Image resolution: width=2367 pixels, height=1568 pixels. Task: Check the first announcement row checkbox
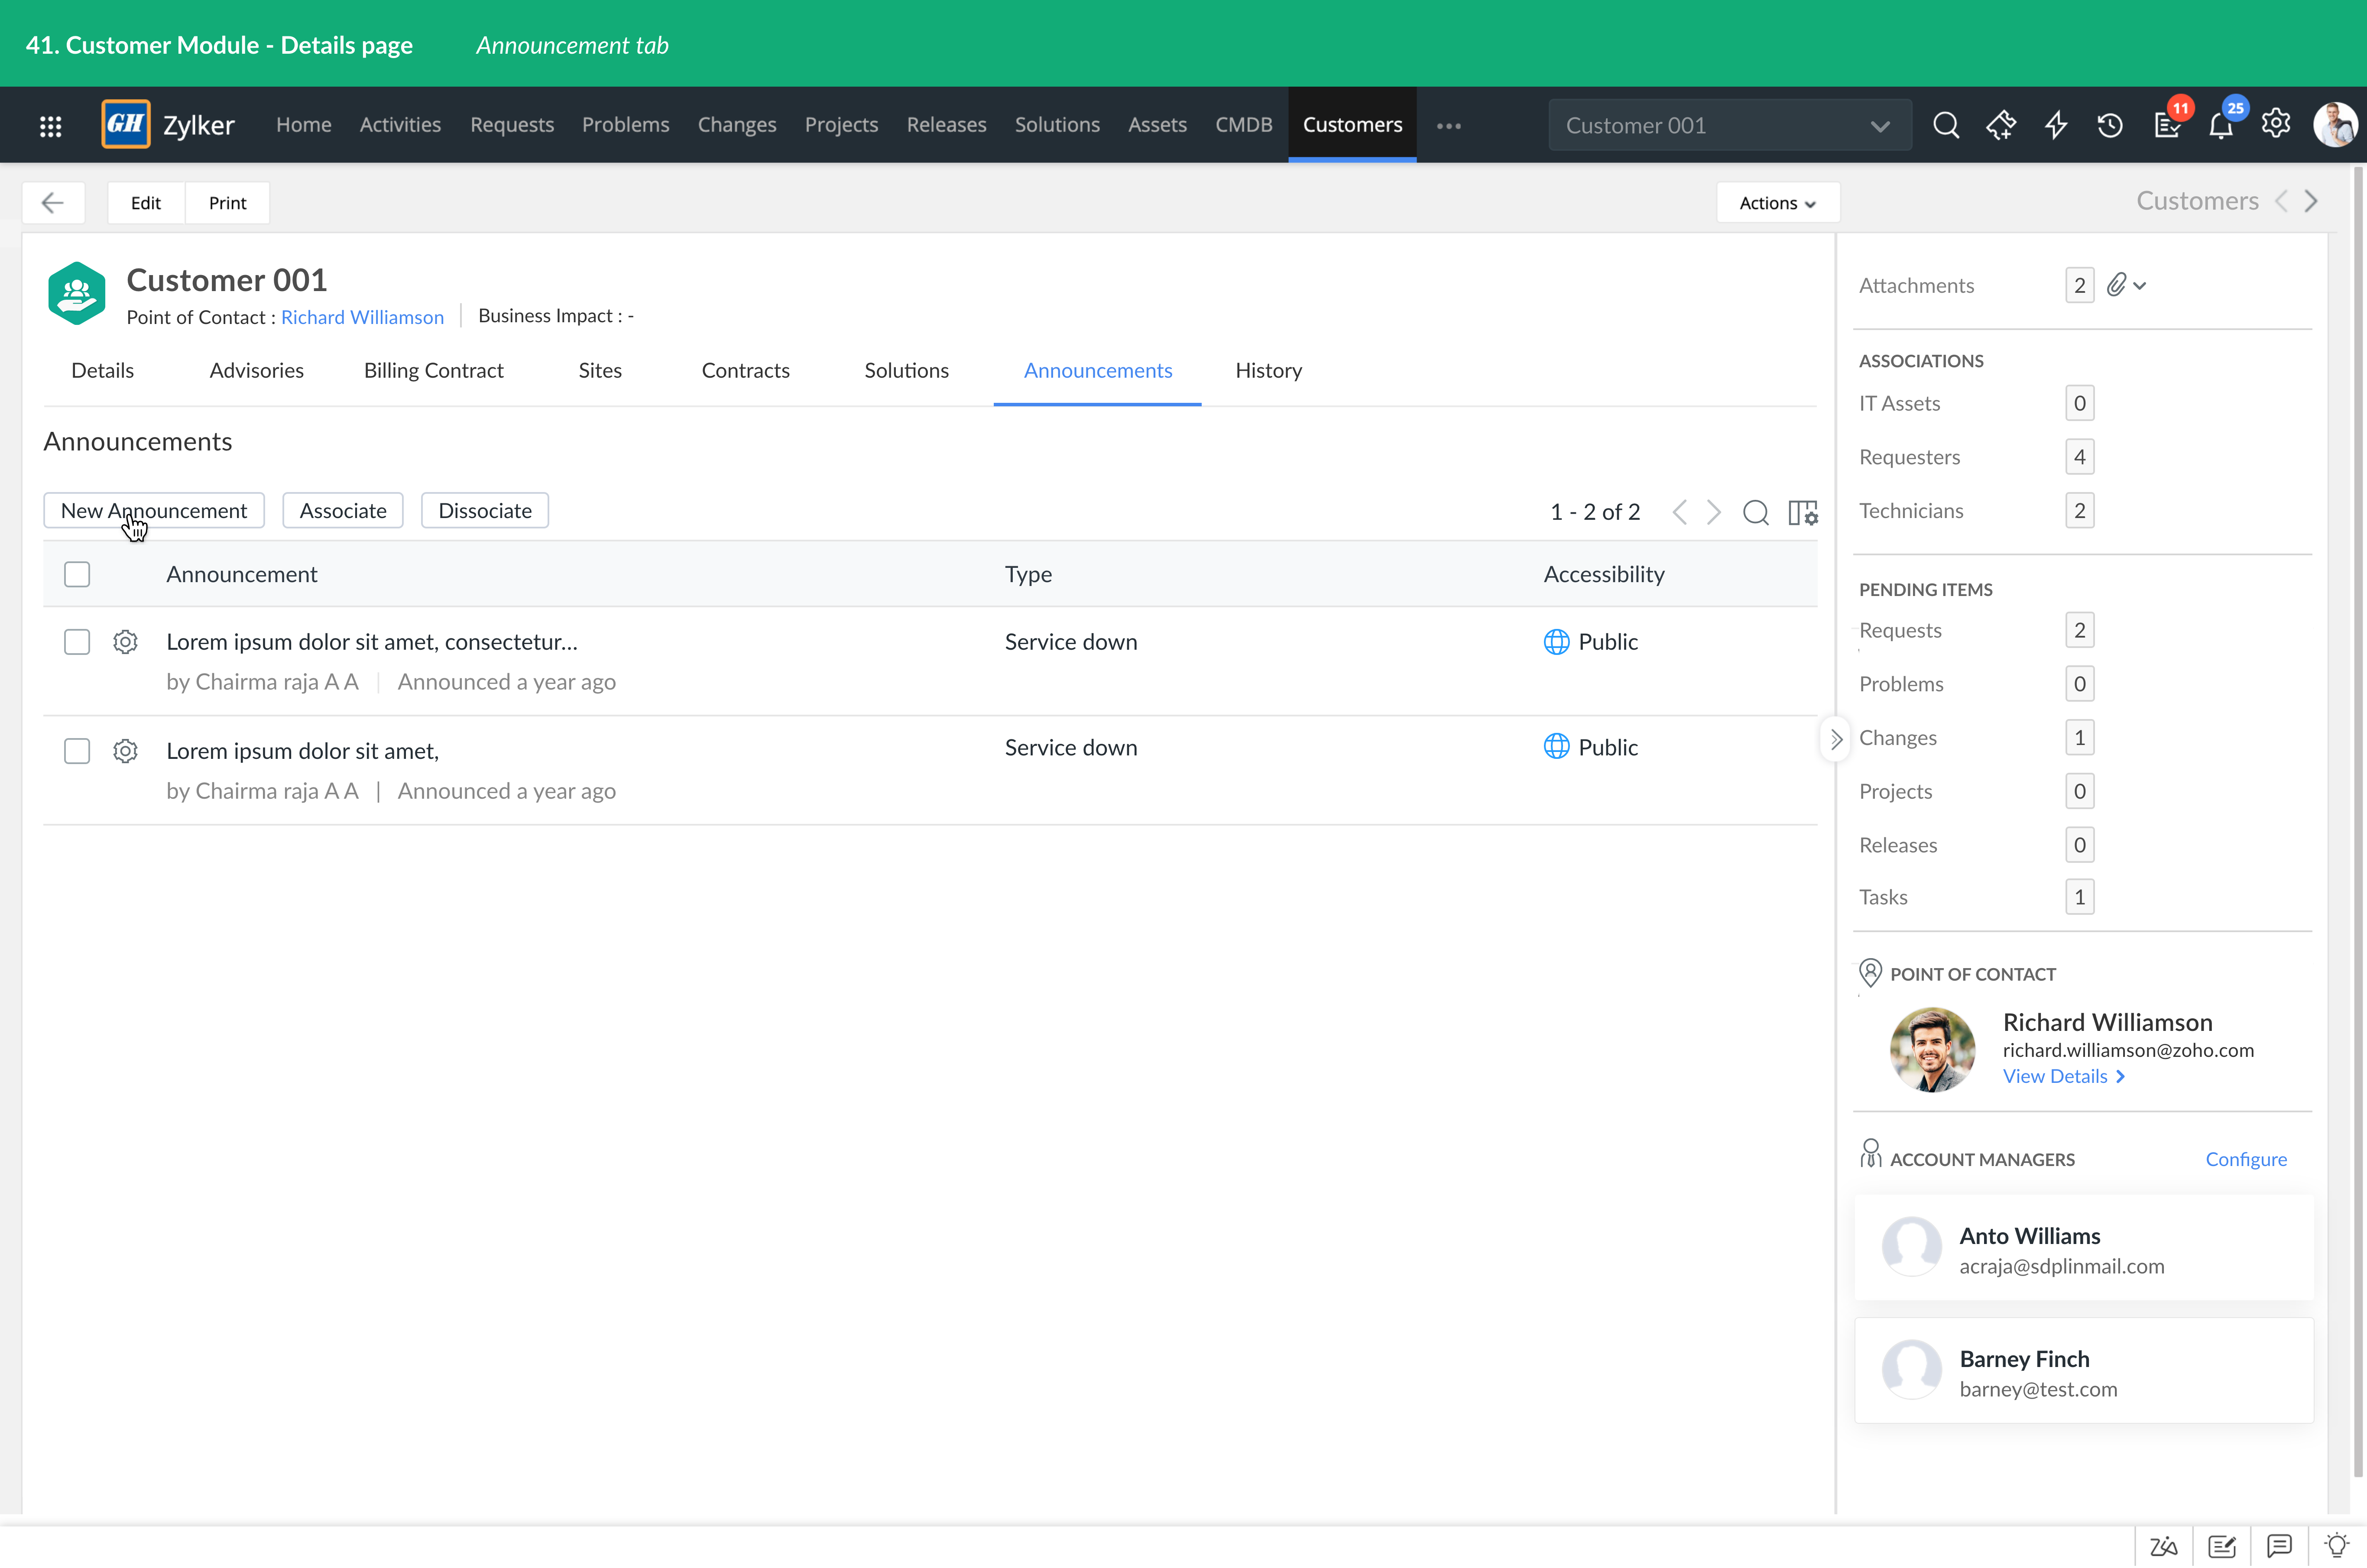pos(77,642)
